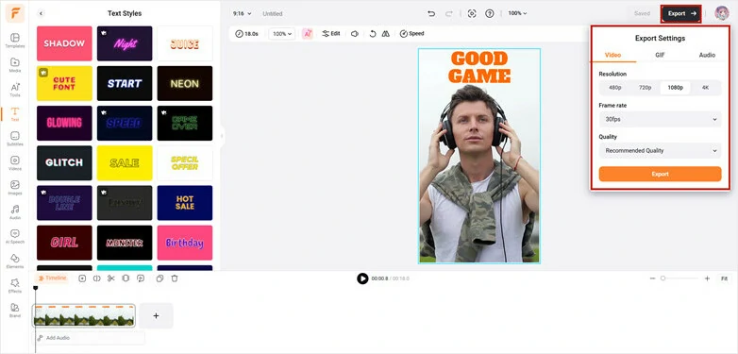Click the screen record icon in top bar
The width and height of the screenshot is (738, 354).
pyautogui.click(x=472, y=13)
